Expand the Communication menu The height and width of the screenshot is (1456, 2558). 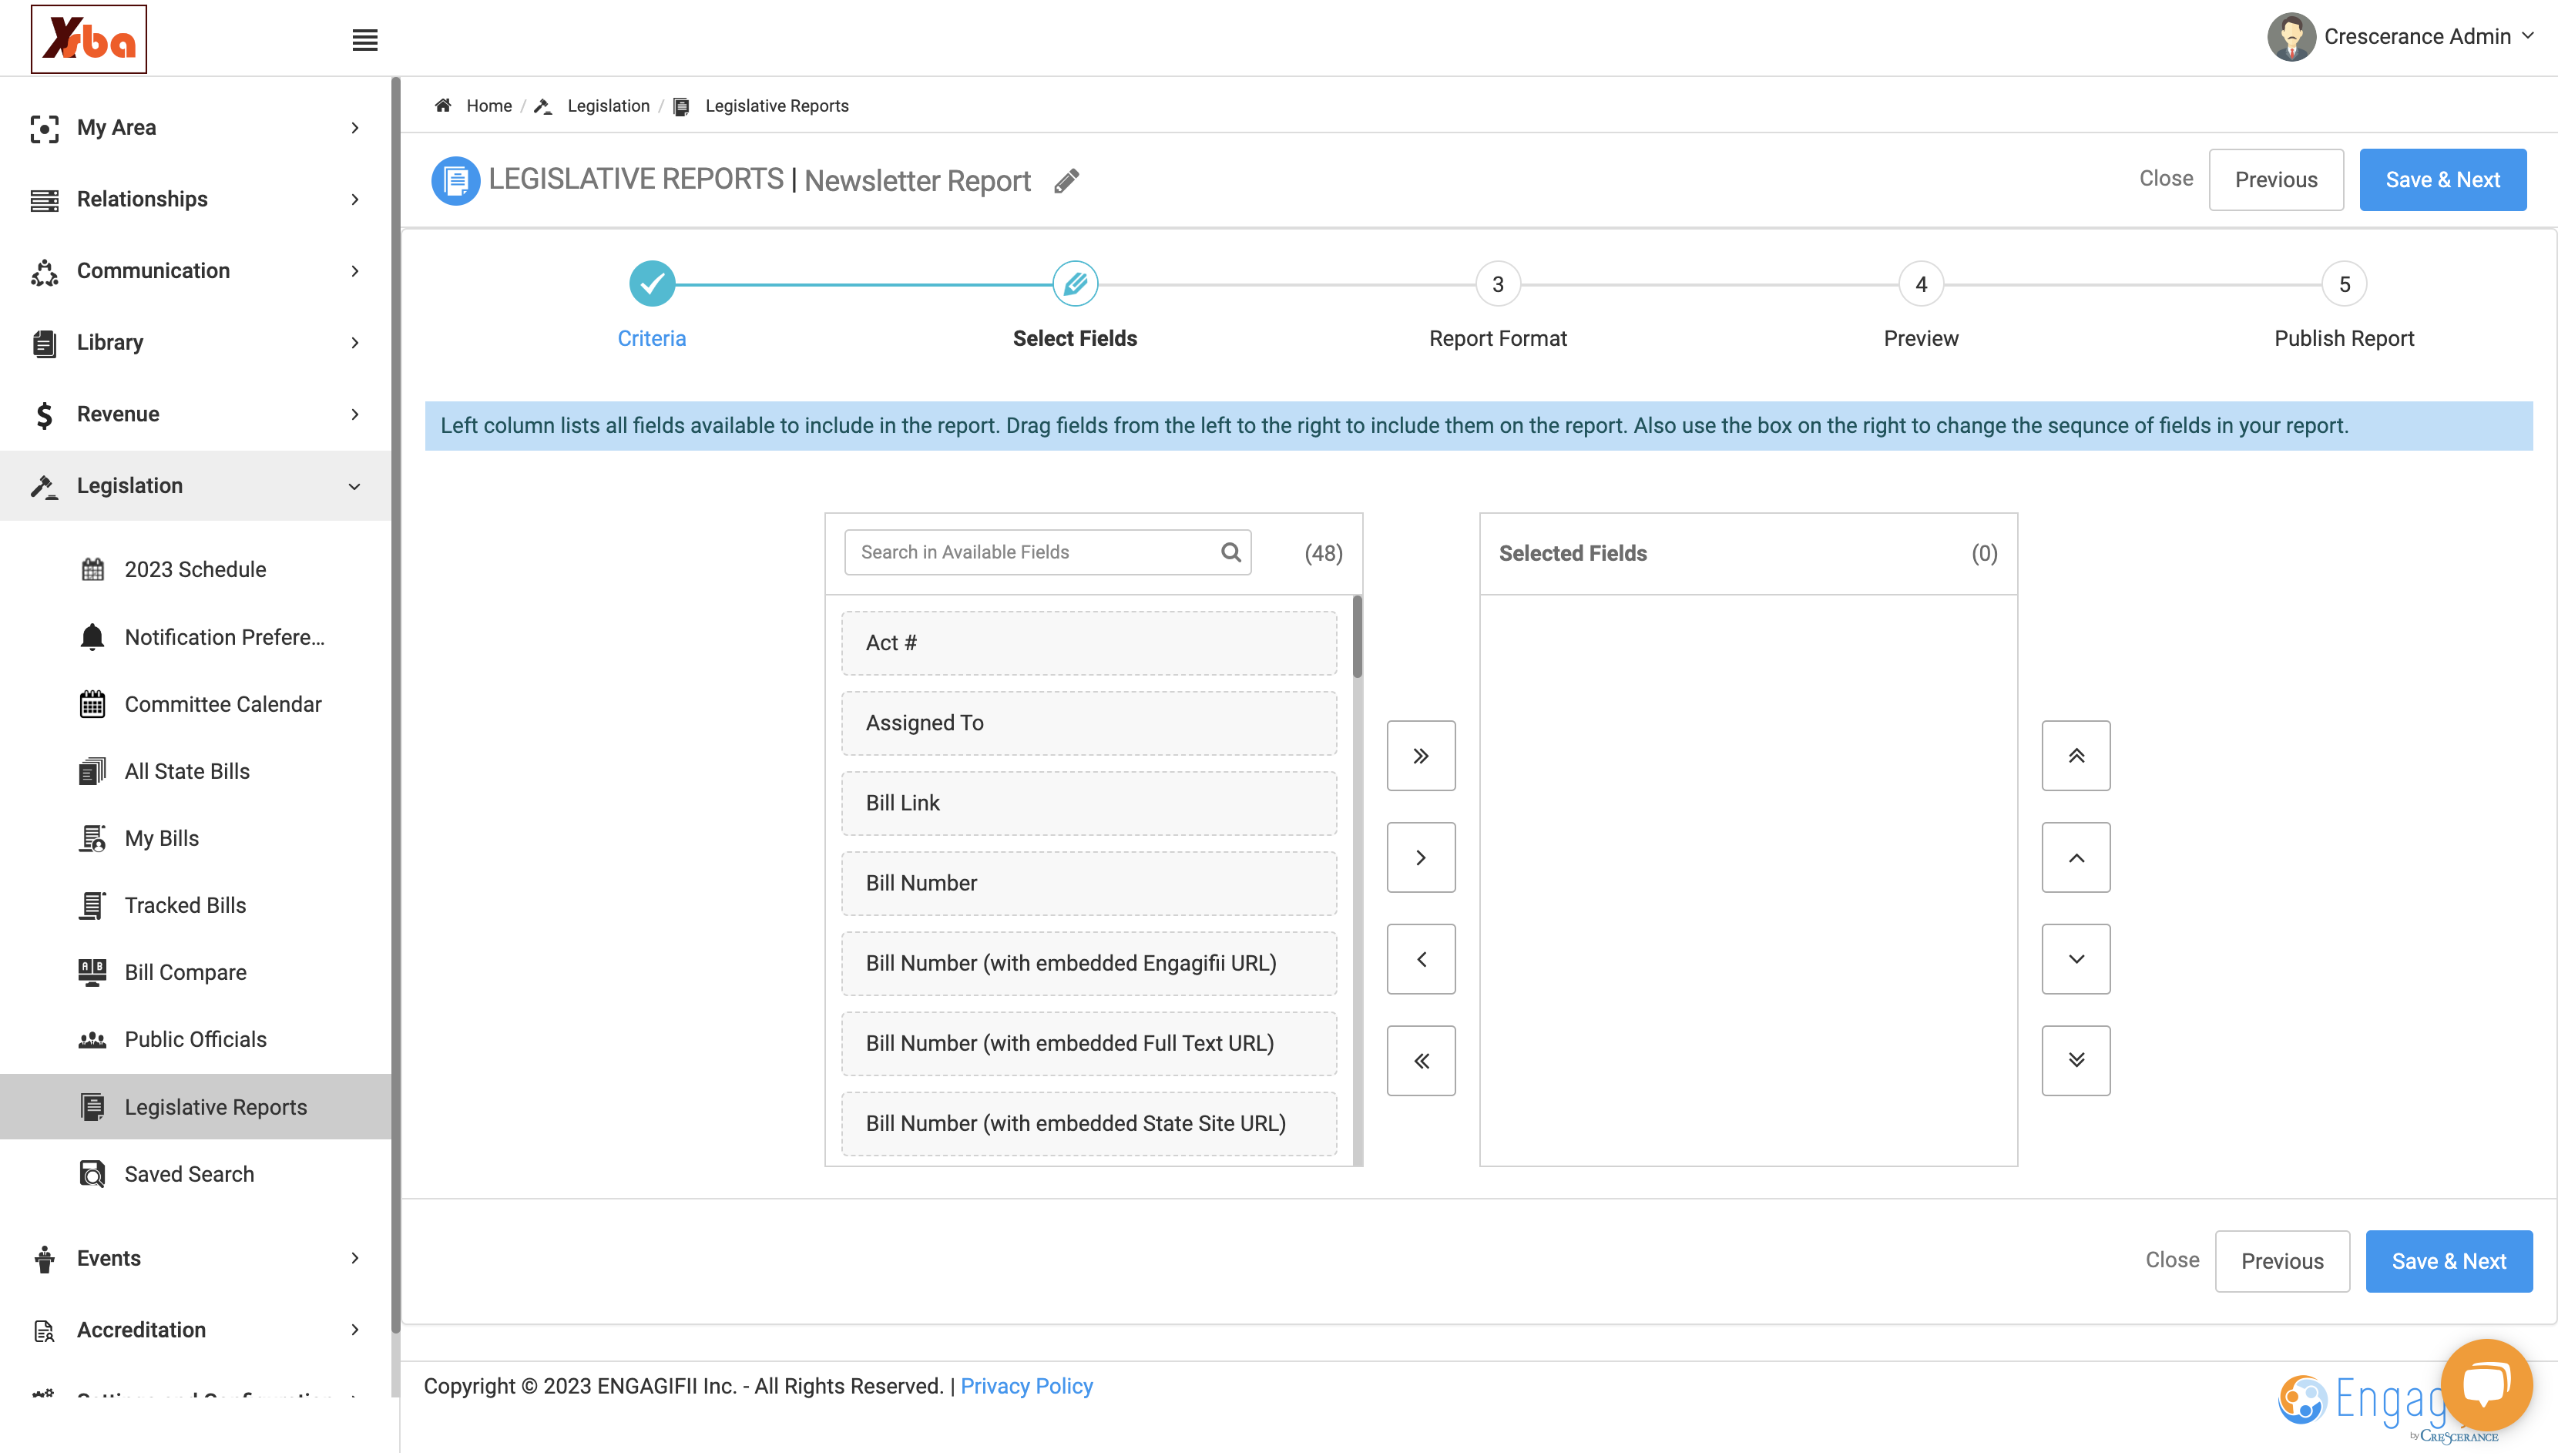tap(195, 271)
